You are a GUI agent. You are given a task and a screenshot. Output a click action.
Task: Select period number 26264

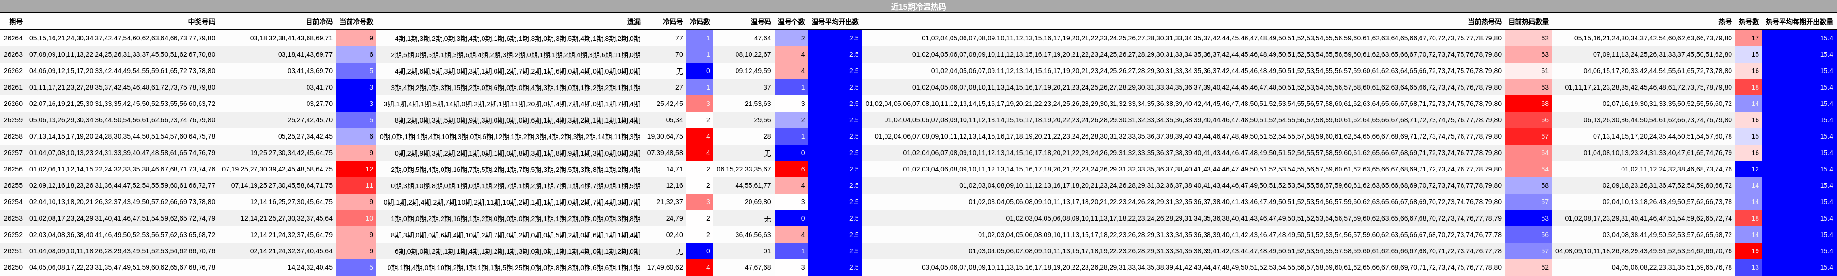click(x=13, y=39)
